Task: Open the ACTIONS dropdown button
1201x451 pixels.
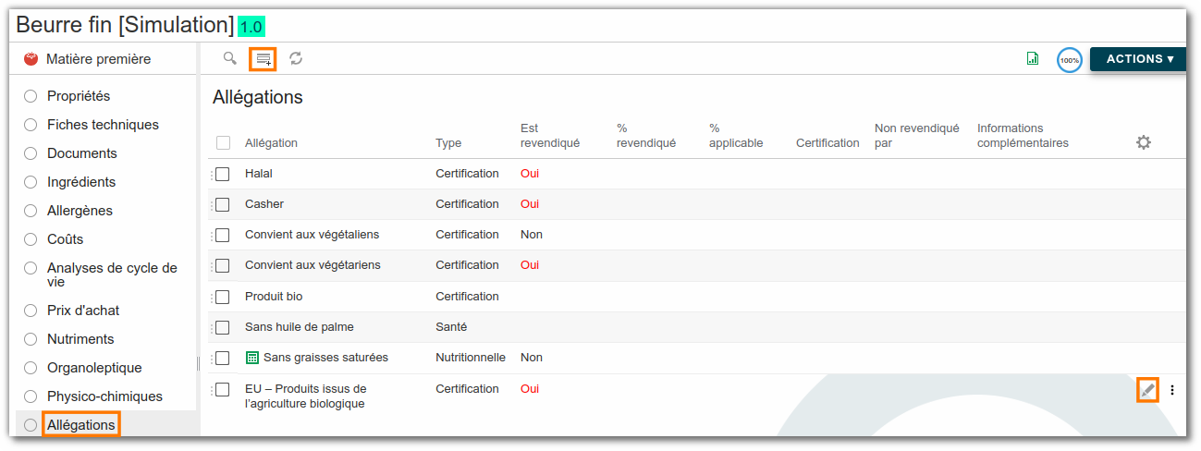Action: point(1138,59)
